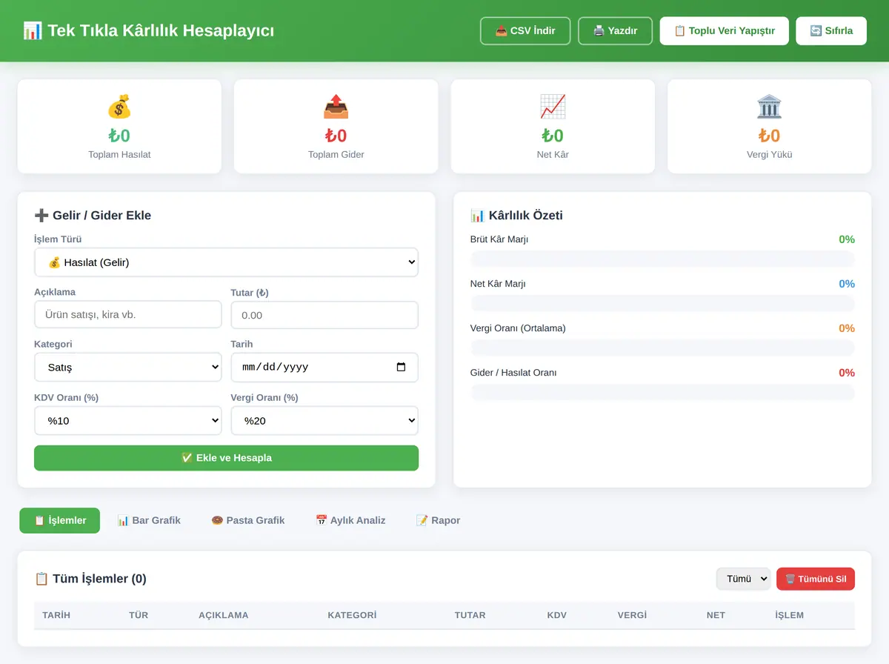This screenshot has width=889, height=664.
Task: Click the Yazdır print button
Action: (x=615, y=31)
